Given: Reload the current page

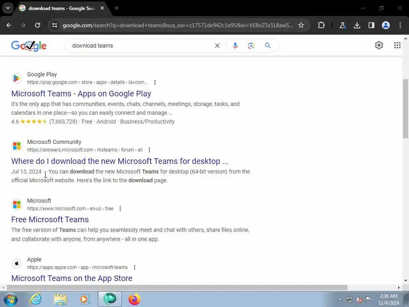Looking at the screenshot, I should tap(38, 25).
